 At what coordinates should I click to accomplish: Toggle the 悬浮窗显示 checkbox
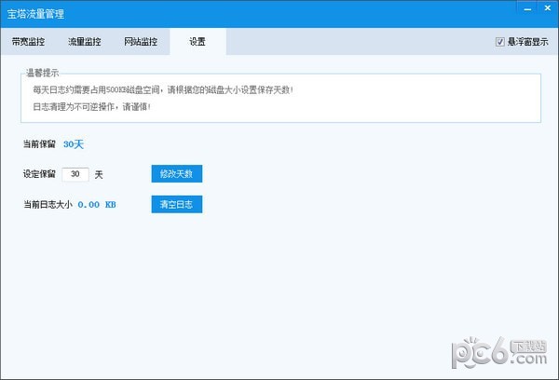[499, 42]
